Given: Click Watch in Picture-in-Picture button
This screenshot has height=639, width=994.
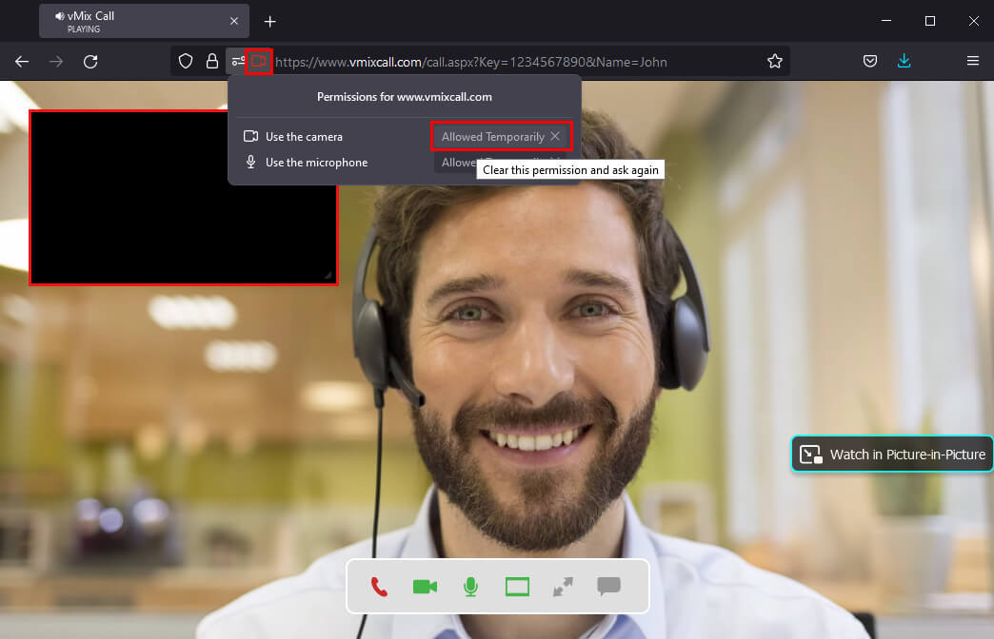Looking at the screenshot, I should pyautogui.click(x=893, y=455).
